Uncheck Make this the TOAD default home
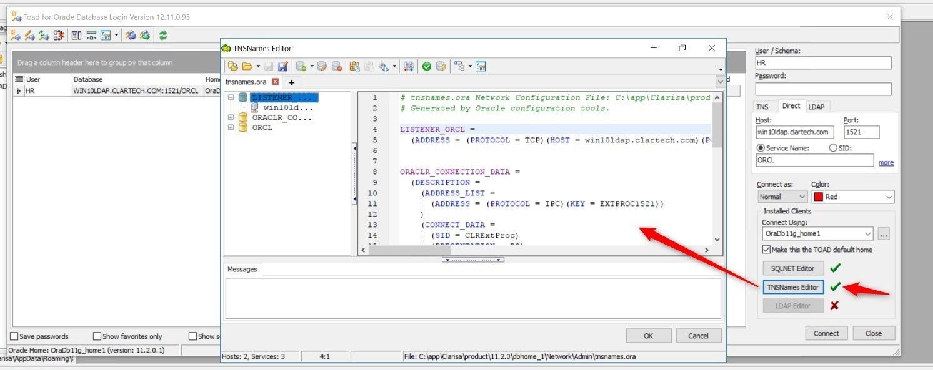The height and width of the screenshot is (370, 933). click(766, 250)
